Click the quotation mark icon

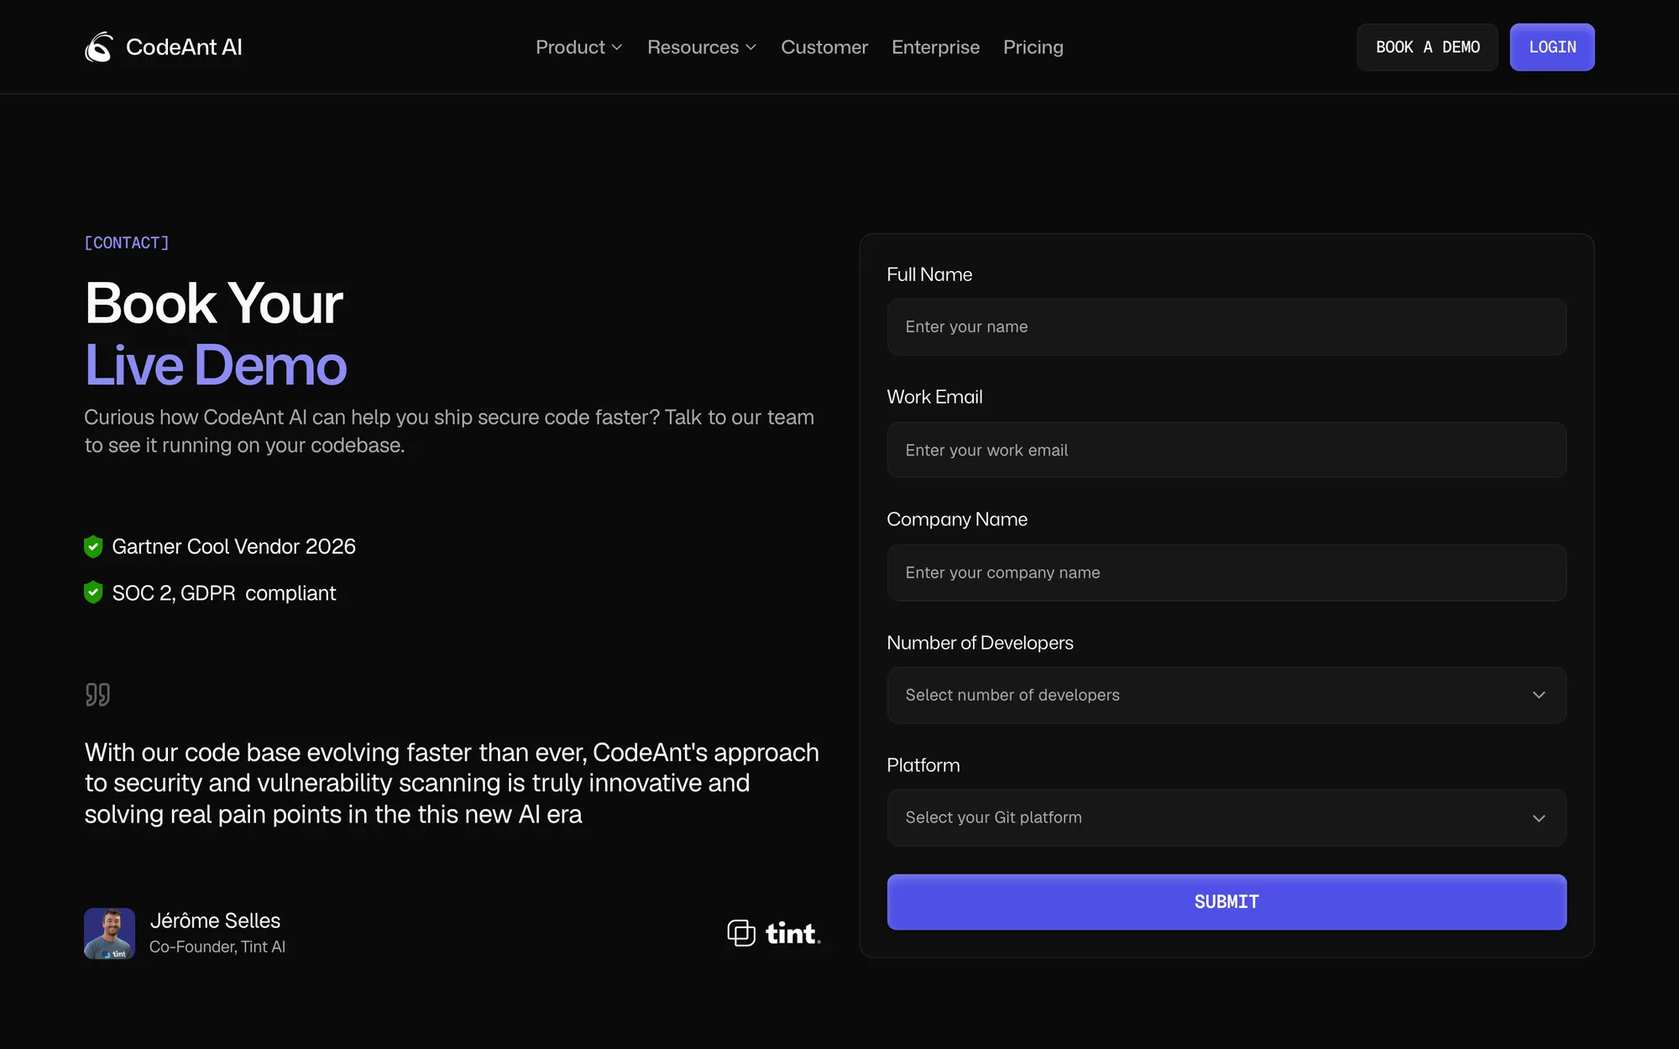[x=97, y=695]
